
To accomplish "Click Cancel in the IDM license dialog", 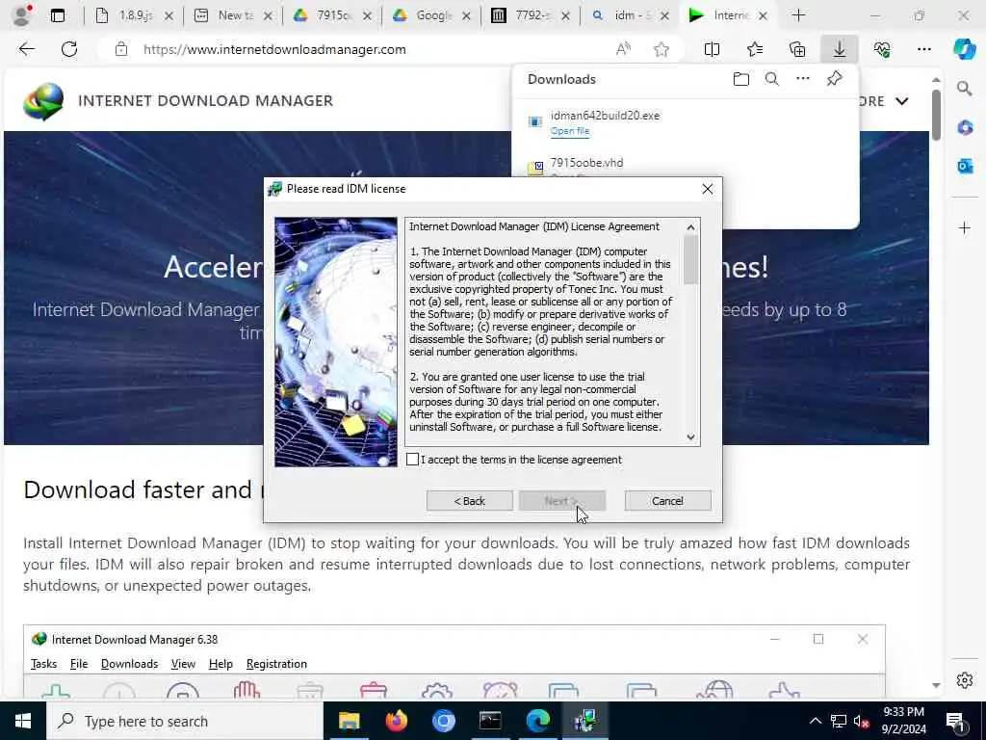I will click(667, 501).
